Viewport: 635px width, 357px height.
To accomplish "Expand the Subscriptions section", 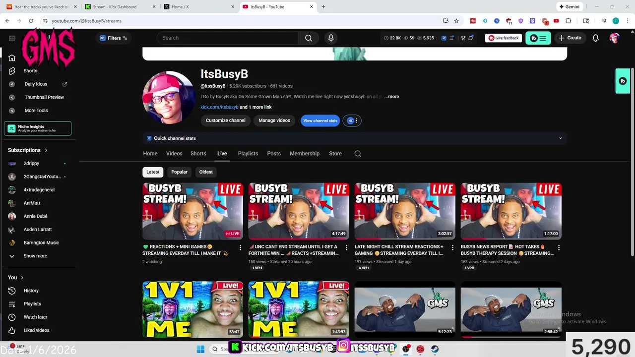I will 28,150.
